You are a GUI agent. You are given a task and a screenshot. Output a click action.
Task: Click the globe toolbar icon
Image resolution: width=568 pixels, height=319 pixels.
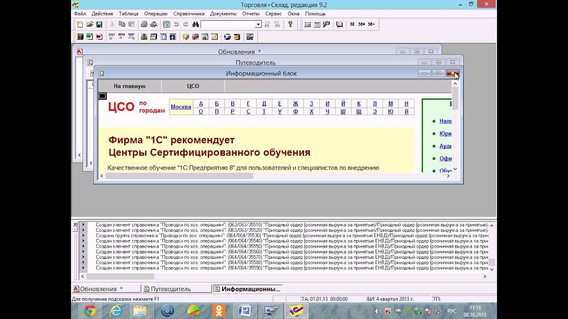click(x=227, y=37)
